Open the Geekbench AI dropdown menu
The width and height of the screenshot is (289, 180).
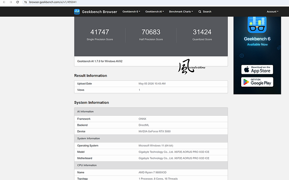[155, 11]
